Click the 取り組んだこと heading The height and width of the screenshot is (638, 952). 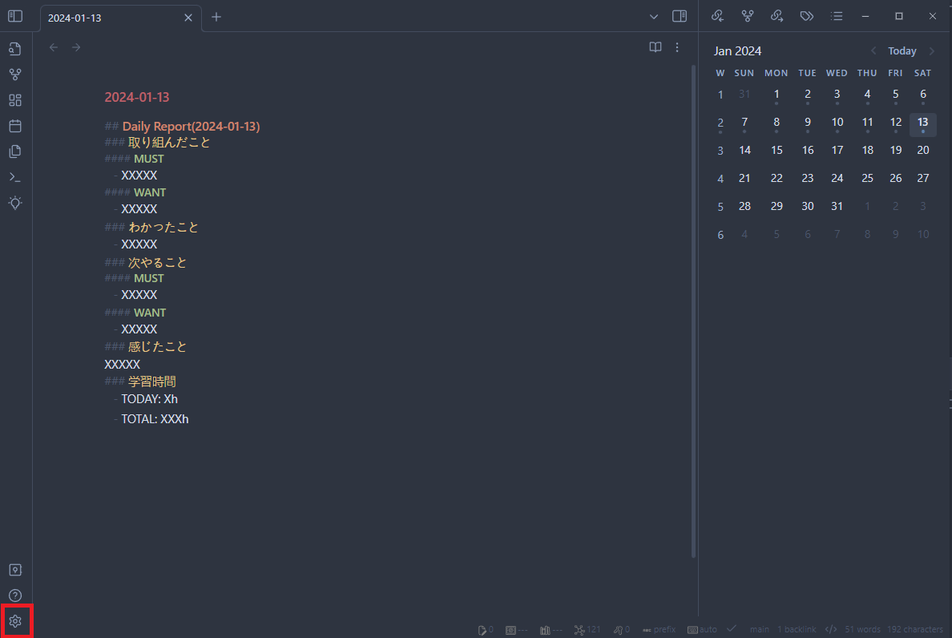pyautogui.click(x=169, y=143)
